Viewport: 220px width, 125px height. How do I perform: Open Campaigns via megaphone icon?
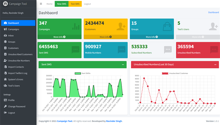pyautogui.click(x=5, y=29)
